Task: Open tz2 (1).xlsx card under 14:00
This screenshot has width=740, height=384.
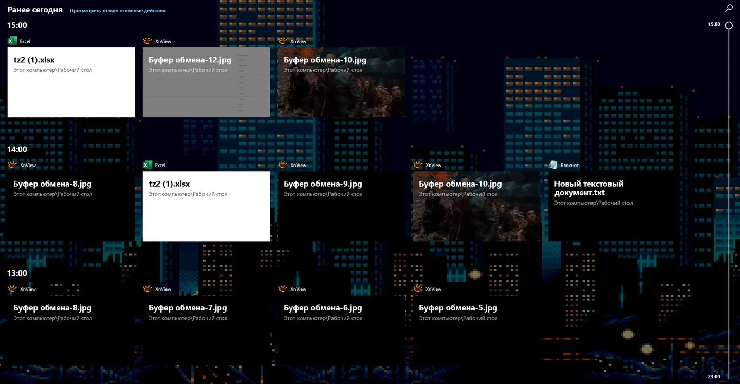Action: 206,206
